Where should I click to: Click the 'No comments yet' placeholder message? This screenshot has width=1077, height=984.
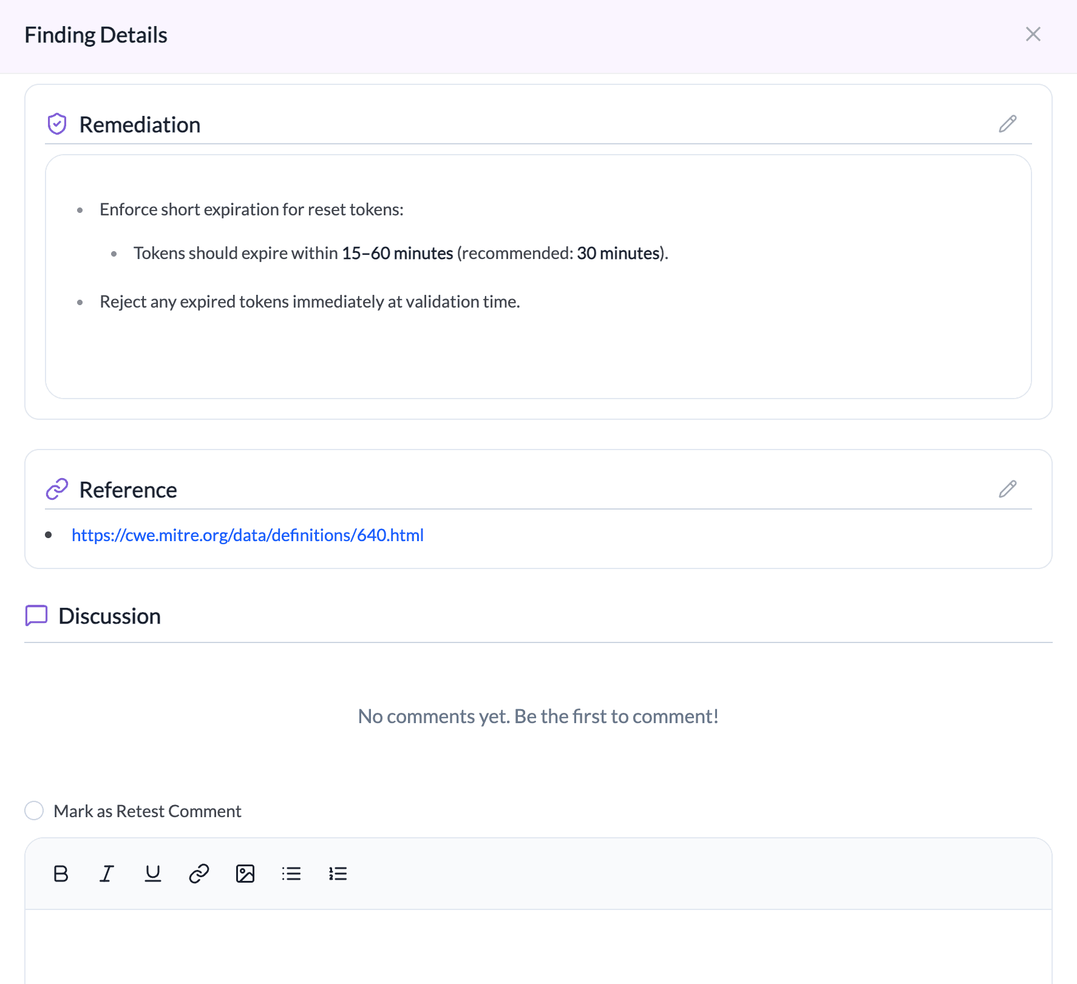pos(538,716)
